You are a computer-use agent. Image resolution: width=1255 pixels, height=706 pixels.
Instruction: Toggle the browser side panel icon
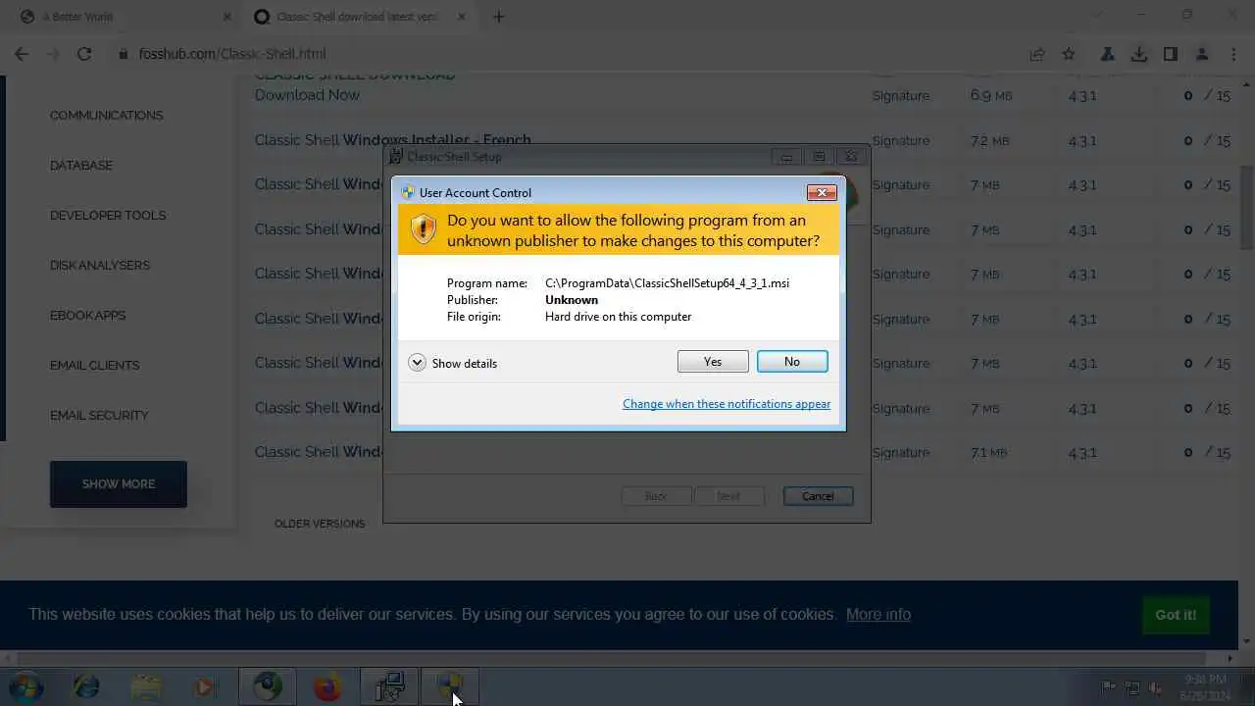pyautogui.click(x=1171, y=54)
